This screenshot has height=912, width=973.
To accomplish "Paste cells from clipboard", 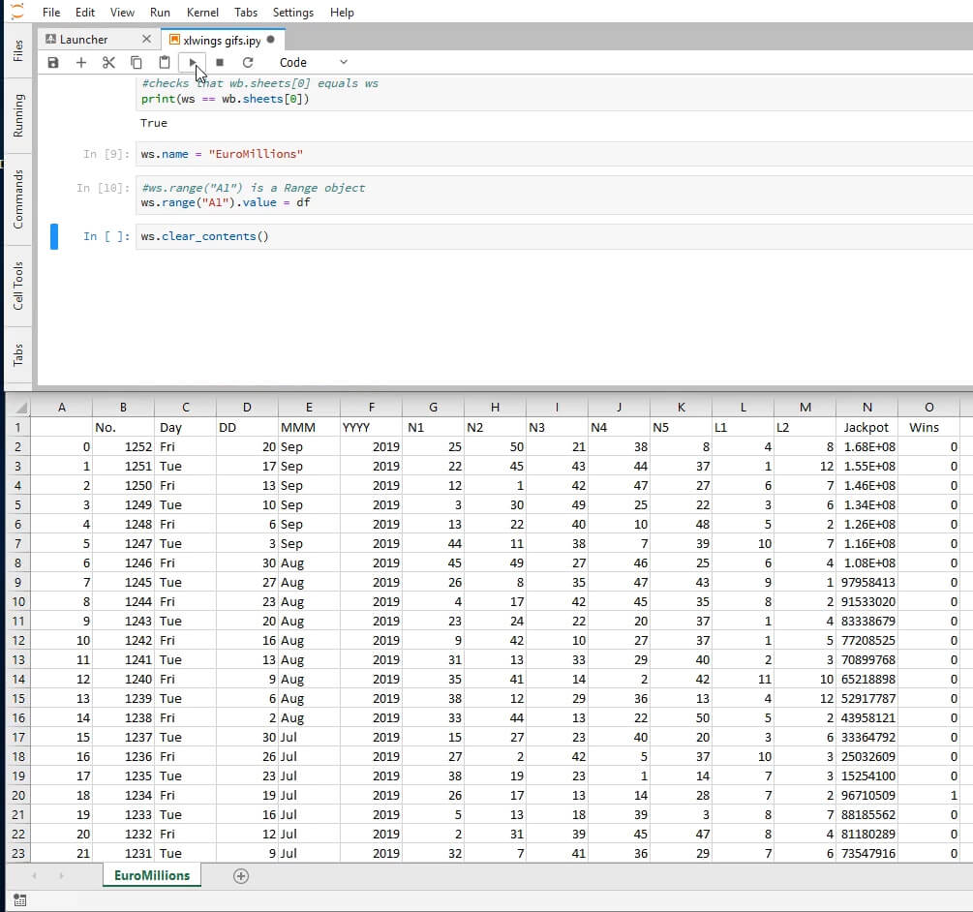I will [x=164, y=62].
